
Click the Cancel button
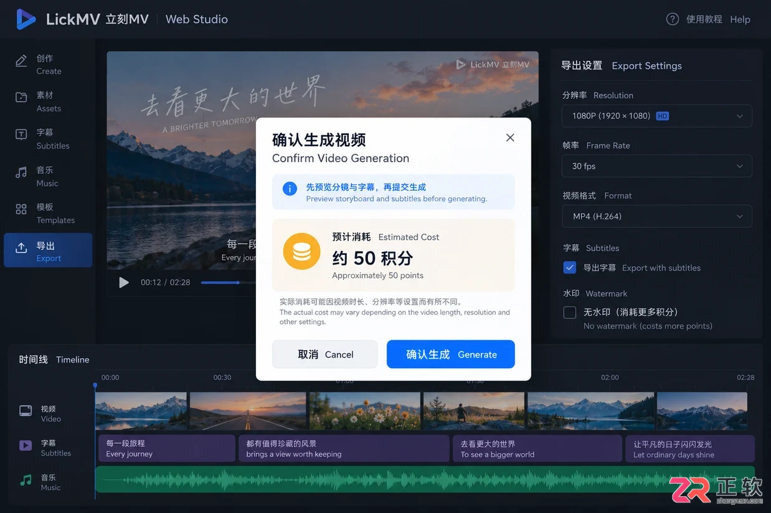pos(324,354)
